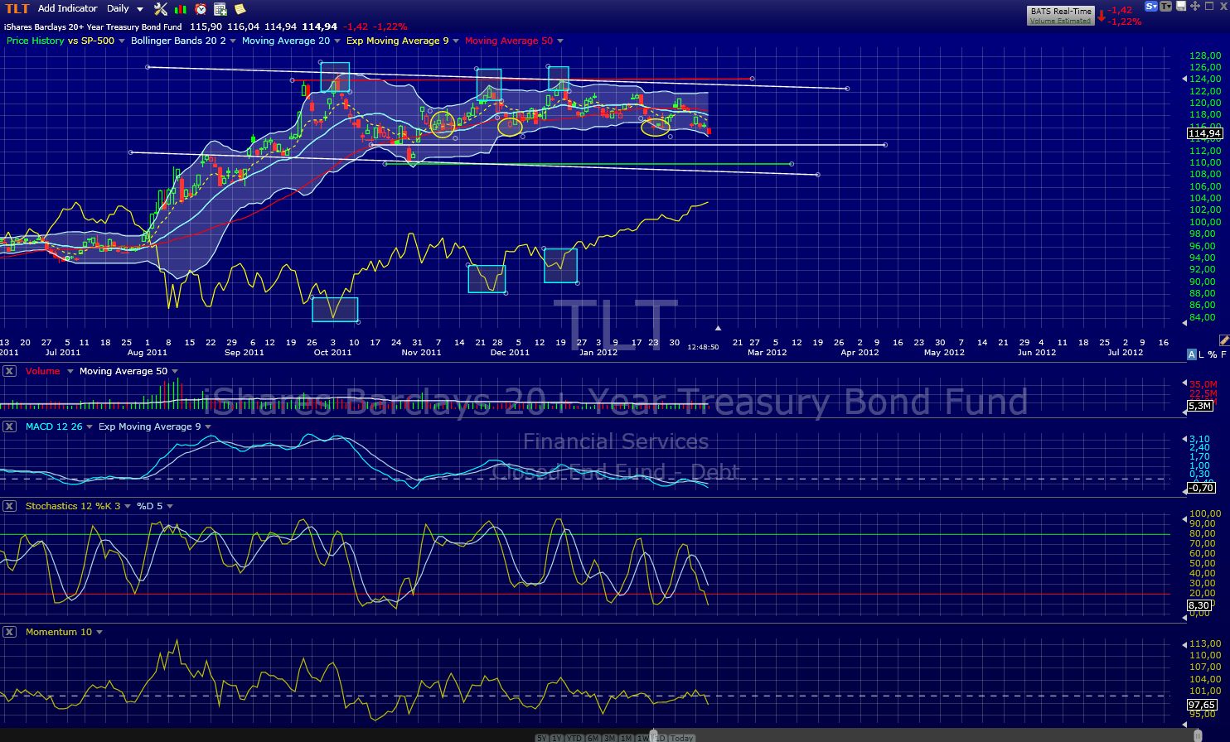Select the YTD time range tab
Image resolution: width=1230 pixels, height=742 pixels.
click(574, 738)
